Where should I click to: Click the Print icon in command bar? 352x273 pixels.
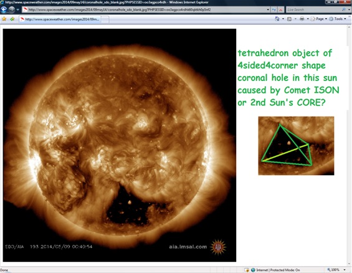coord(302,19)
